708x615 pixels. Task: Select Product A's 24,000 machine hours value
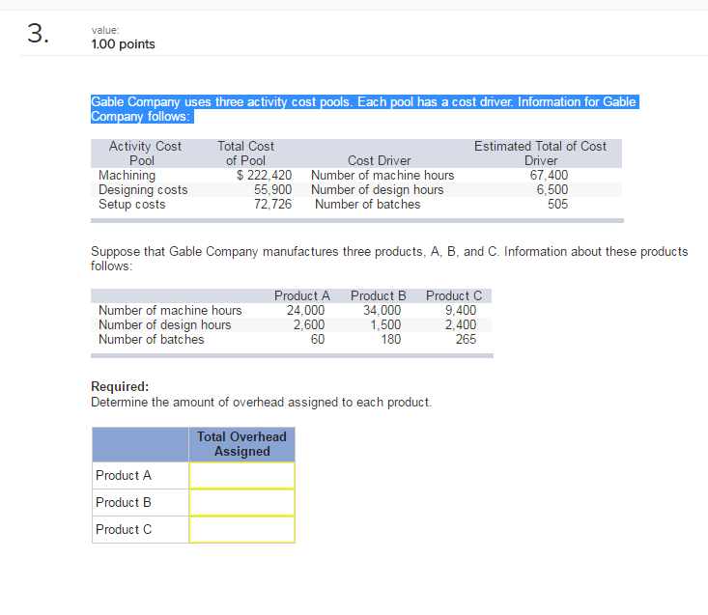click(x=306, y=311)
